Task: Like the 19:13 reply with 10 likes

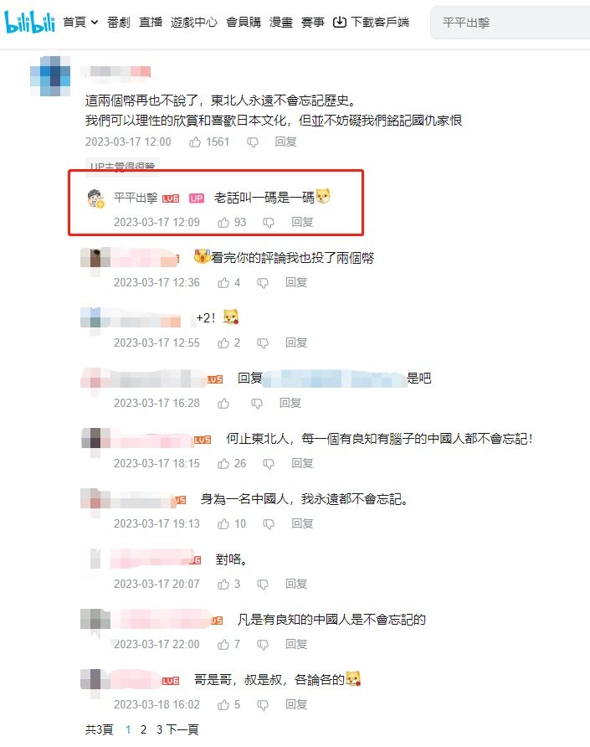Action: click(x=223, y=524)
